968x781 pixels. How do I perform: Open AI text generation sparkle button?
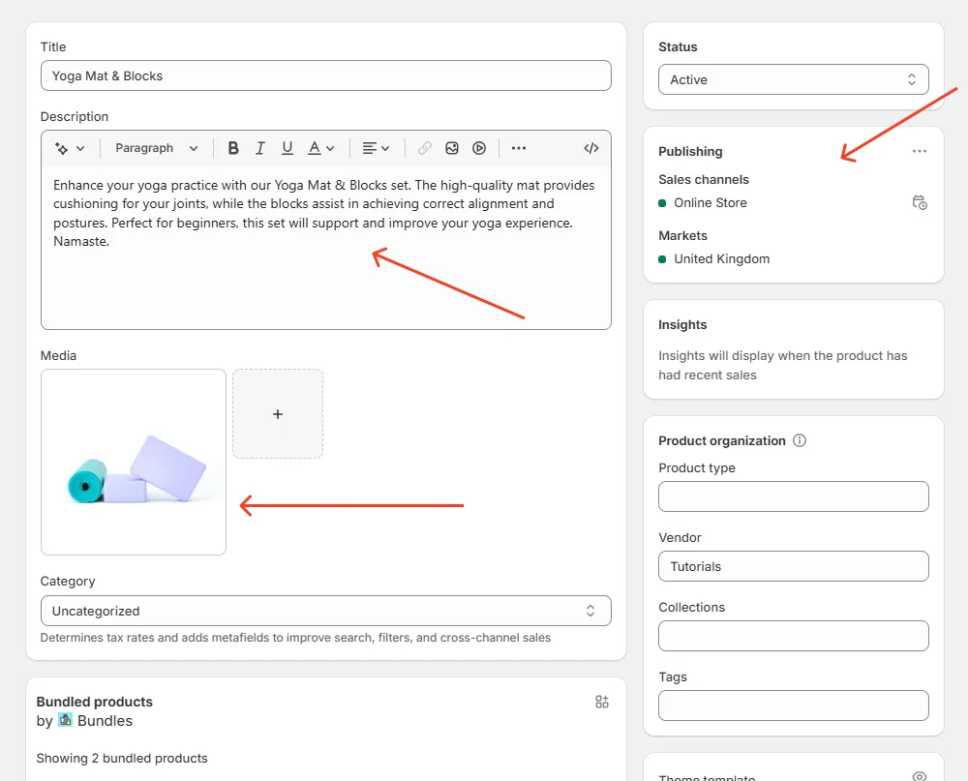point(70,148)
